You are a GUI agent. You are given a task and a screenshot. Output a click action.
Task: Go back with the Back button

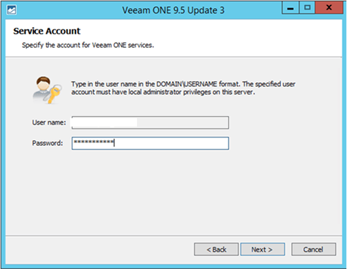tap(216, 249)
